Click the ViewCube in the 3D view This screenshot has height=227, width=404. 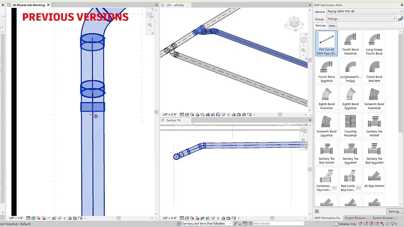294,23
